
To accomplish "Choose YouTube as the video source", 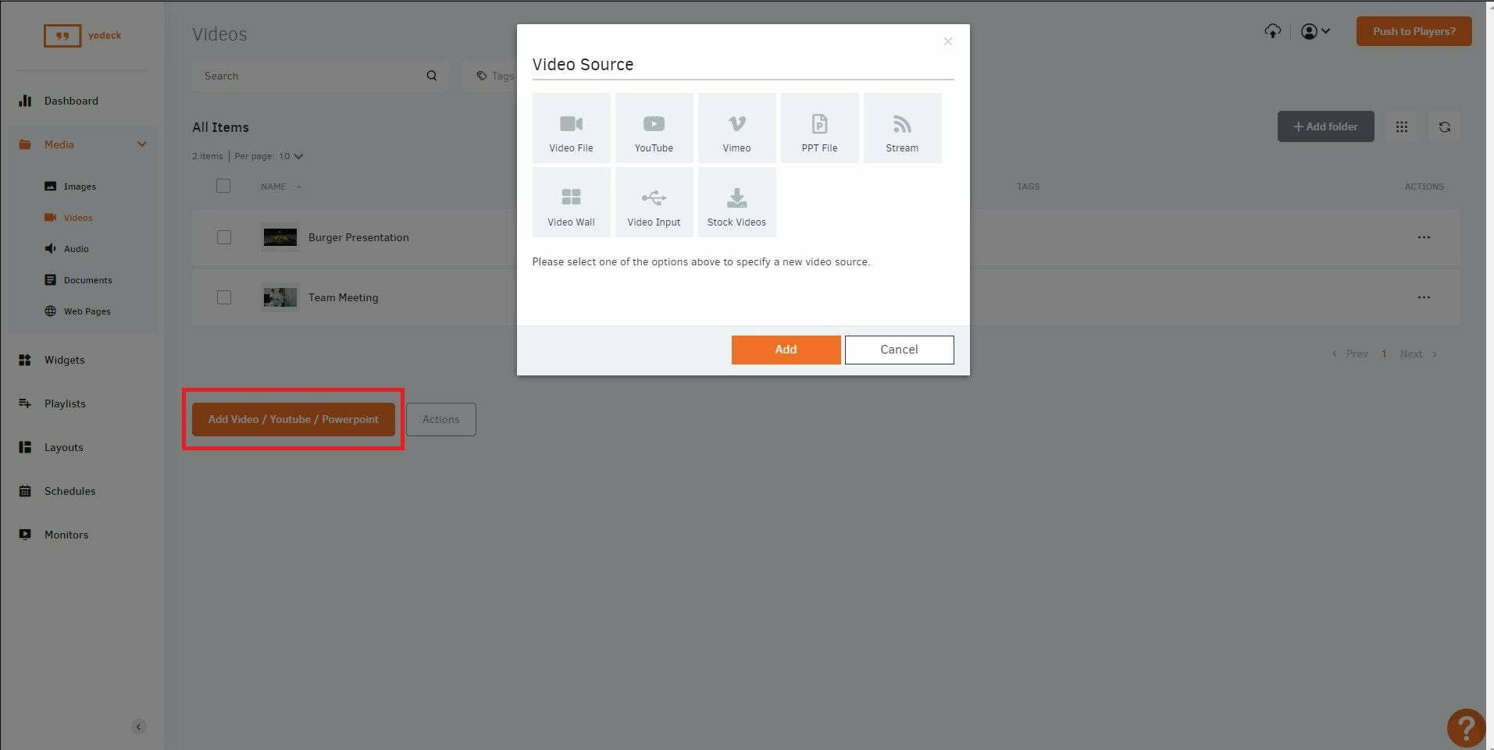I will pyautogui.click(x=654, y=128).
